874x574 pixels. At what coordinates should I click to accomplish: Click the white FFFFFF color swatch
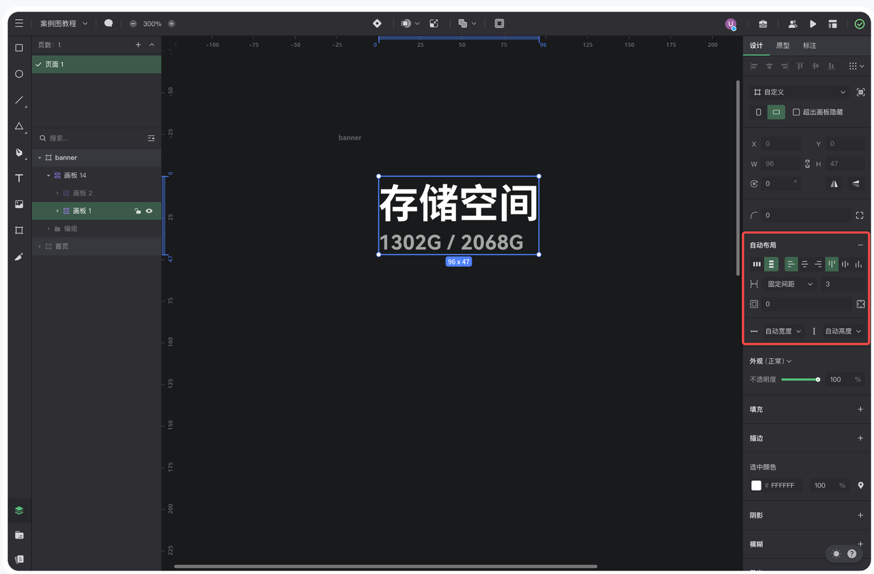[756, 485]
